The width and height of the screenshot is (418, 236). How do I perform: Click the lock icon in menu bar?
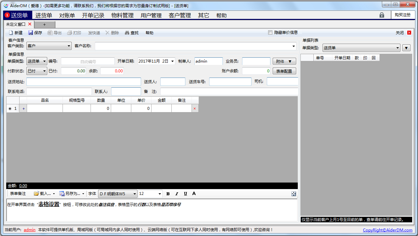coord(382,15)
